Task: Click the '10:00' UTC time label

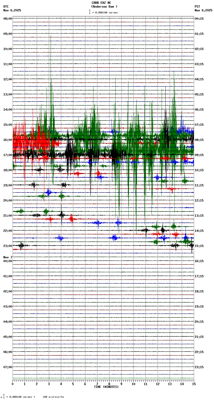Action: pos(8,49)
